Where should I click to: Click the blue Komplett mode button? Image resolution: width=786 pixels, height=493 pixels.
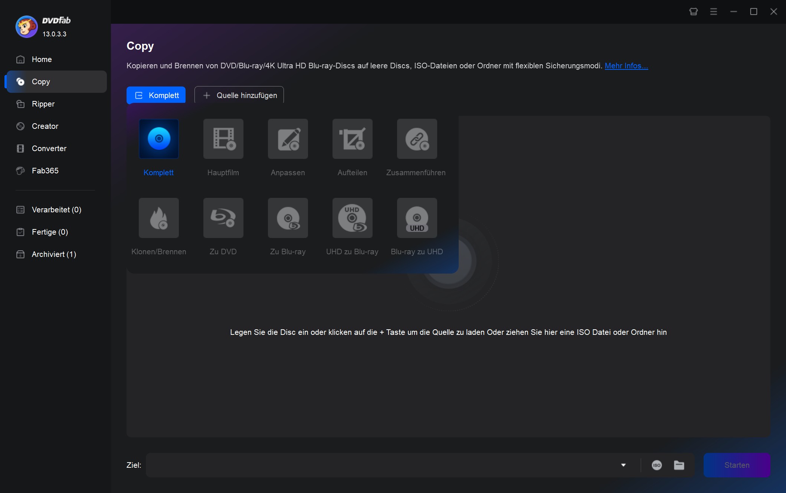(156, 95)
